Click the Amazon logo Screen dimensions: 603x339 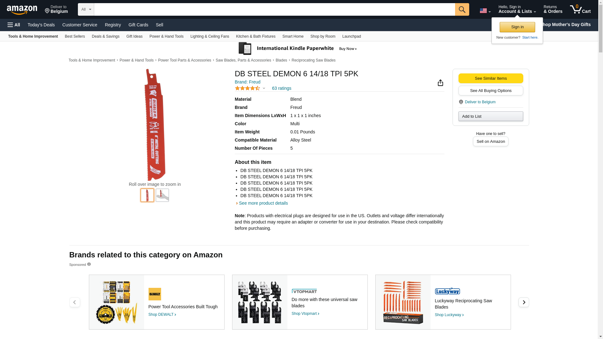pyautogui.click(x=22, y=10)
